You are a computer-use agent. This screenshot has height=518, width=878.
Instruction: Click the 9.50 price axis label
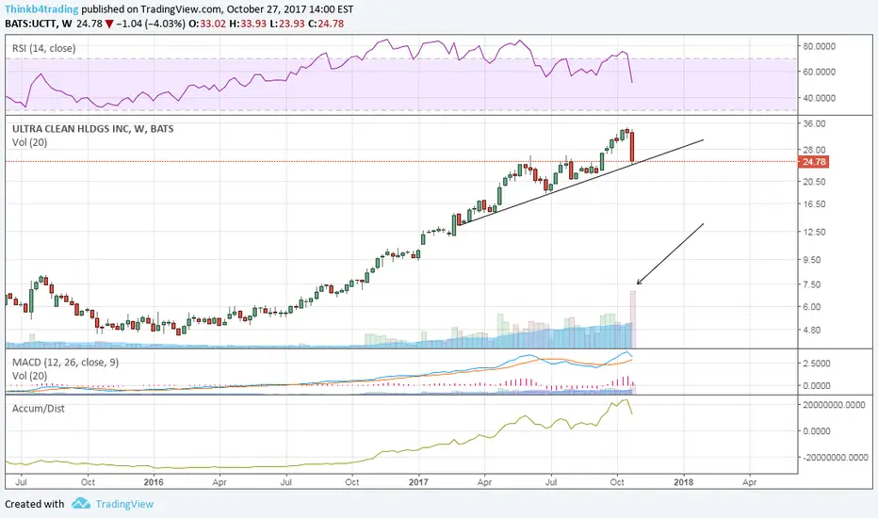click(812, 260)
